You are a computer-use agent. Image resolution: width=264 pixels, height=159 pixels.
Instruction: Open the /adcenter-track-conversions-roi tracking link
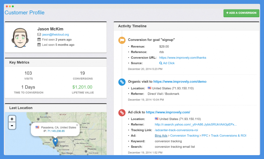(176, 130)
